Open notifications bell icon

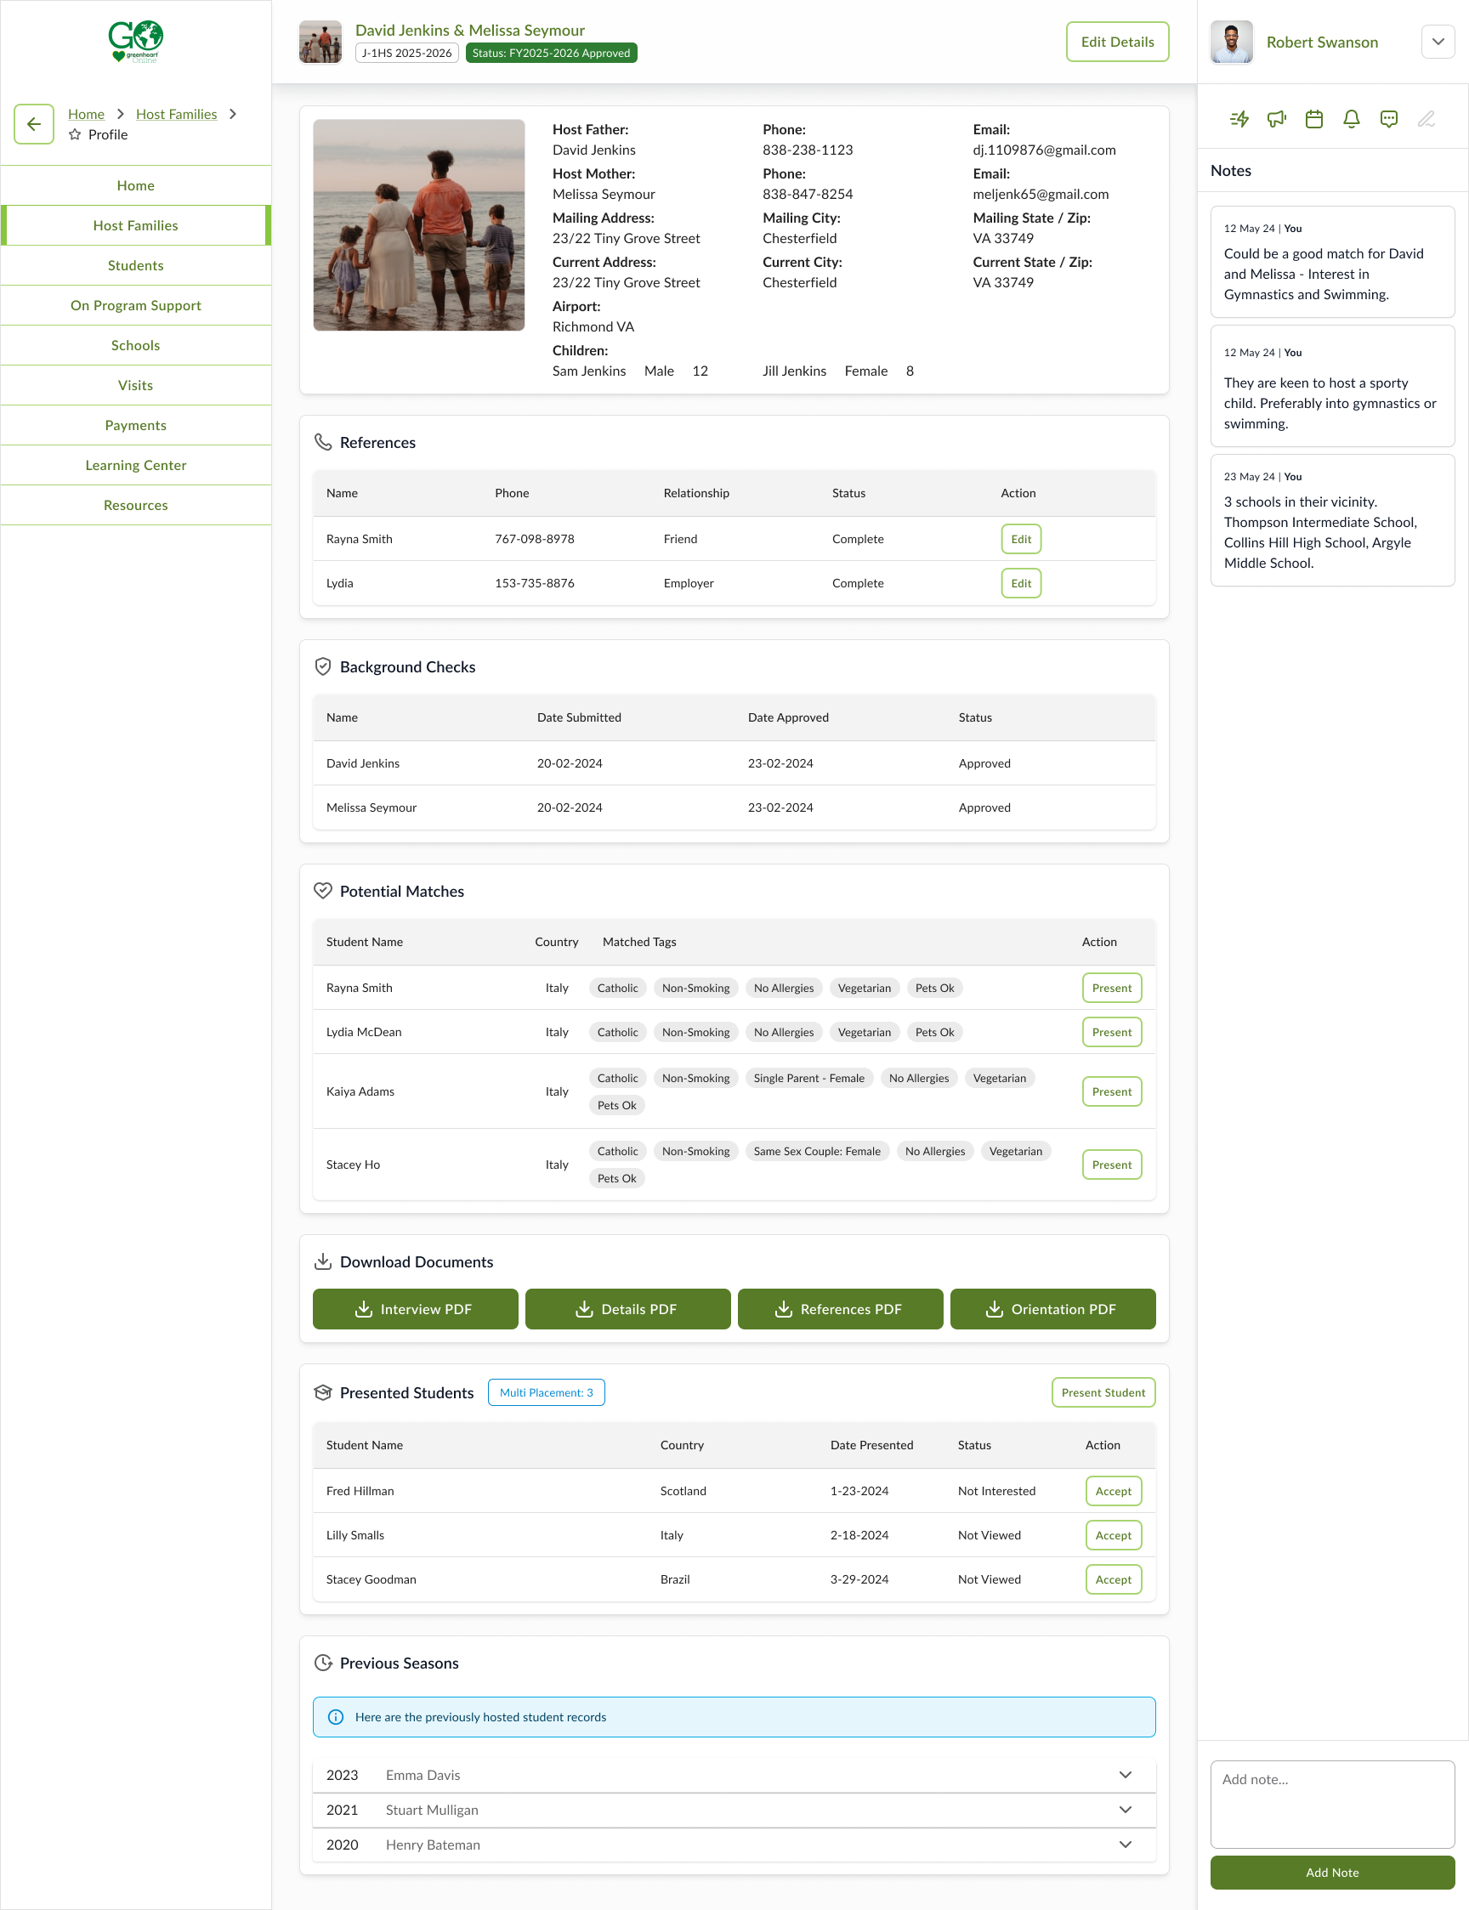(1351, 119)
